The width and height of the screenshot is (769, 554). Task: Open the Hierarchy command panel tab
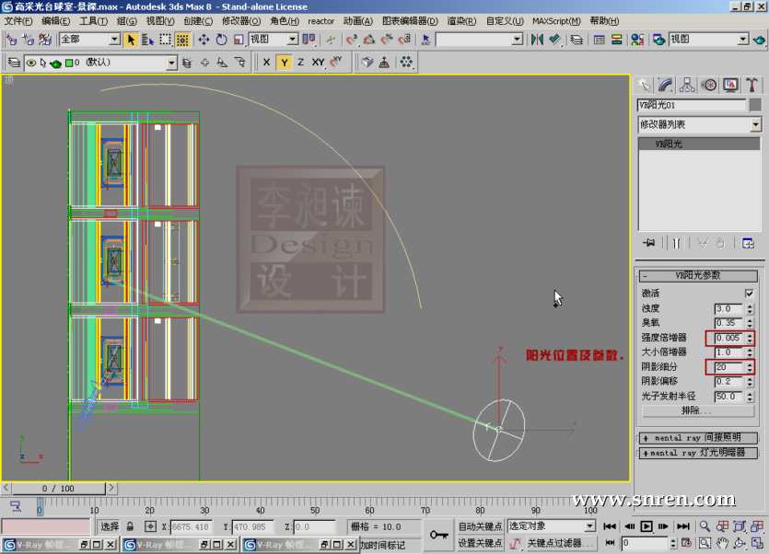coord(687,85)
